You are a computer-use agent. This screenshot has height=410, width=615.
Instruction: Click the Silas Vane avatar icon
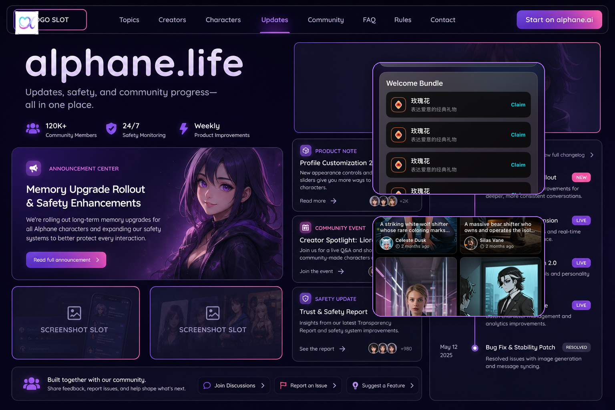click(471, 243)
